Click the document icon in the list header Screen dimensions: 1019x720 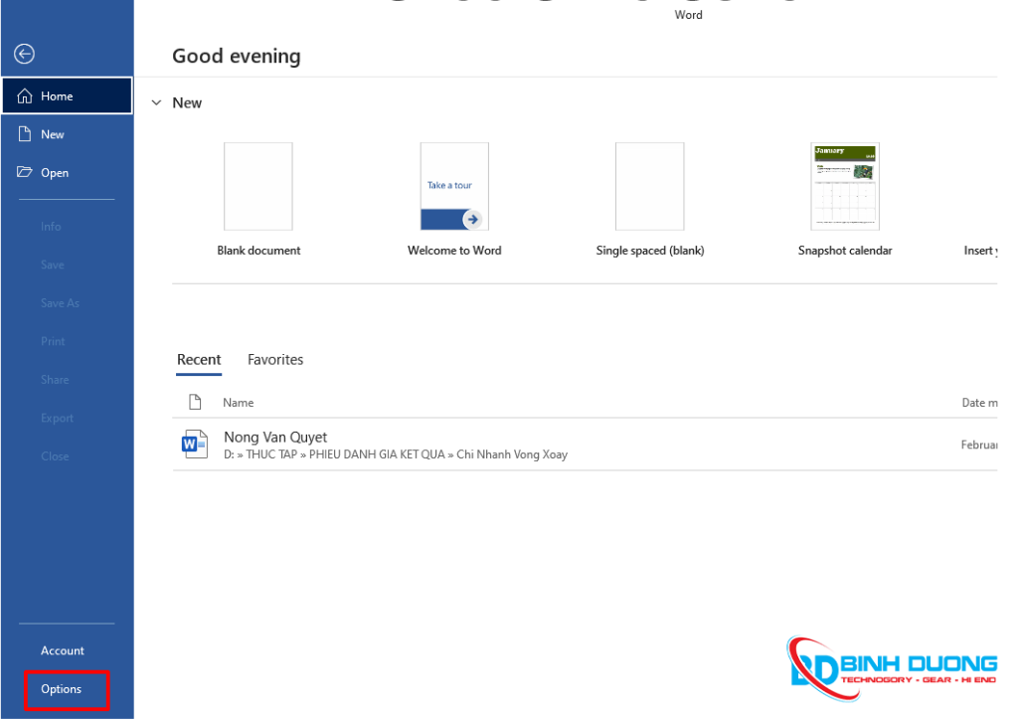pyautogui.click(x=194, y=402)
